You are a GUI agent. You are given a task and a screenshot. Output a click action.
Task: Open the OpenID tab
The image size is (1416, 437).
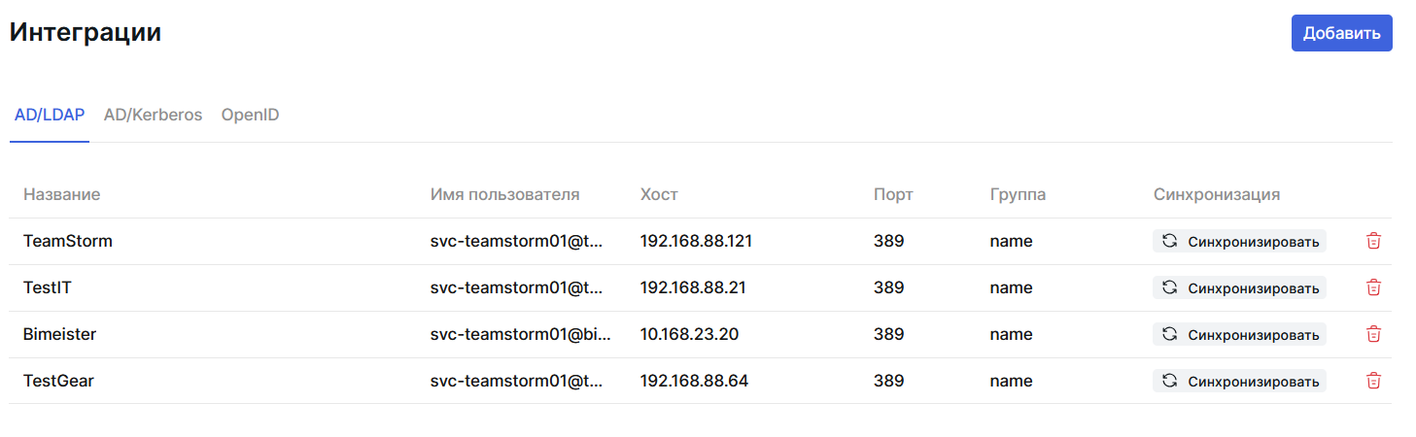250,115
